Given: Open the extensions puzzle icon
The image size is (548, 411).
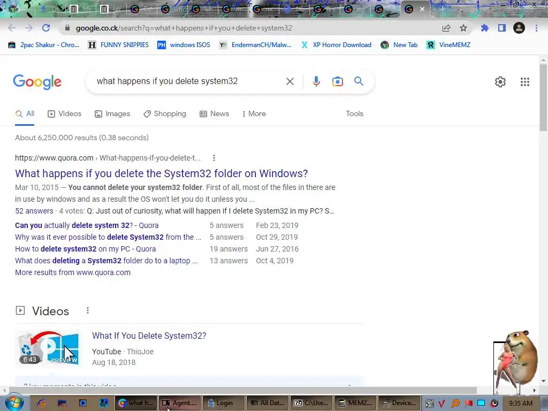Looking at the screenshot, I should click(484, 28).
